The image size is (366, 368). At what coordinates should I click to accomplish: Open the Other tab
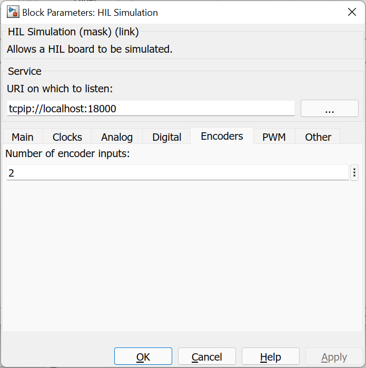point(318,137)
